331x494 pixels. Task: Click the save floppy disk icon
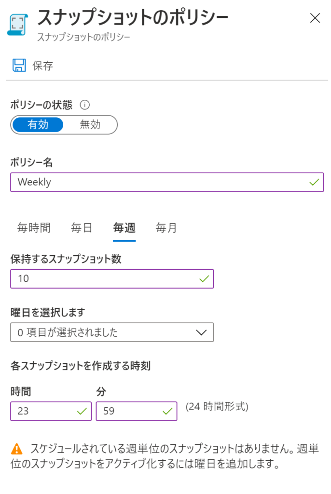pos(19,65)
